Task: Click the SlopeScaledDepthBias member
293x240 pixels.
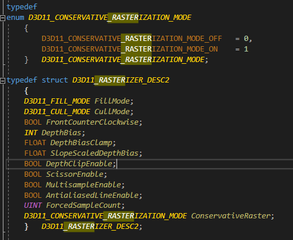Action: (x=94, y=153)
